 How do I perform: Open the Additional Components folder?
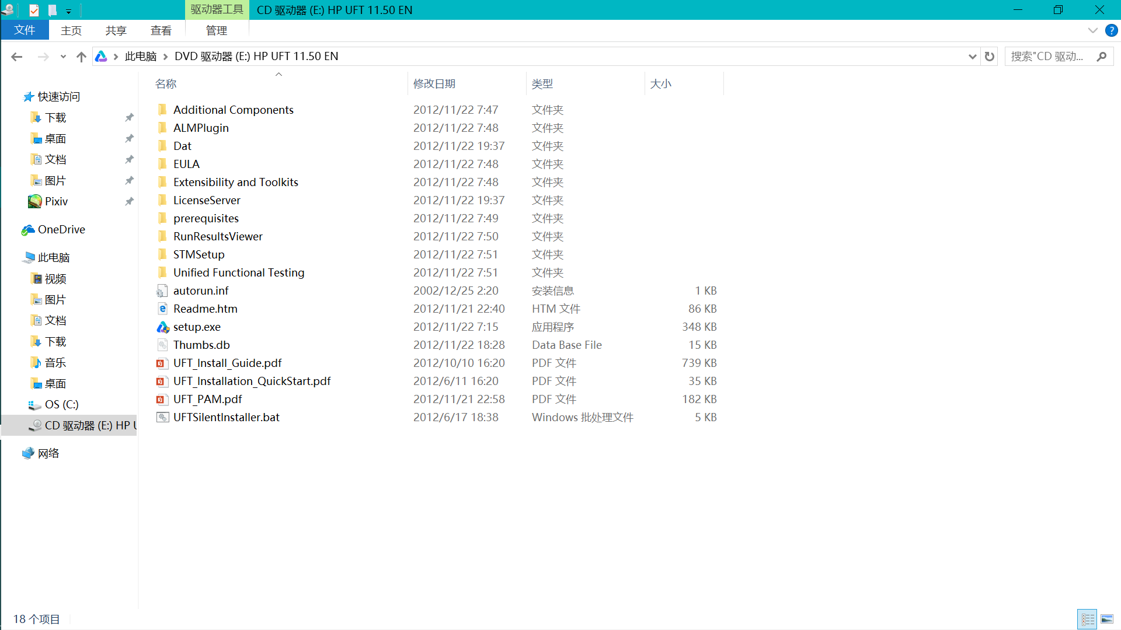(x=233, y=110)
